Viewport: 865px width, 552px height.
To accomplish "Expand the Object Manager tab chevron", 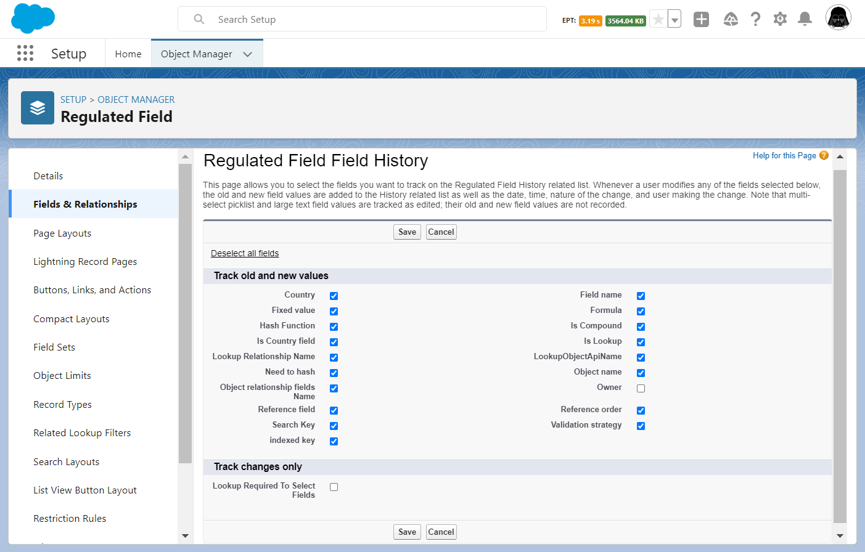I will [248, 54].
